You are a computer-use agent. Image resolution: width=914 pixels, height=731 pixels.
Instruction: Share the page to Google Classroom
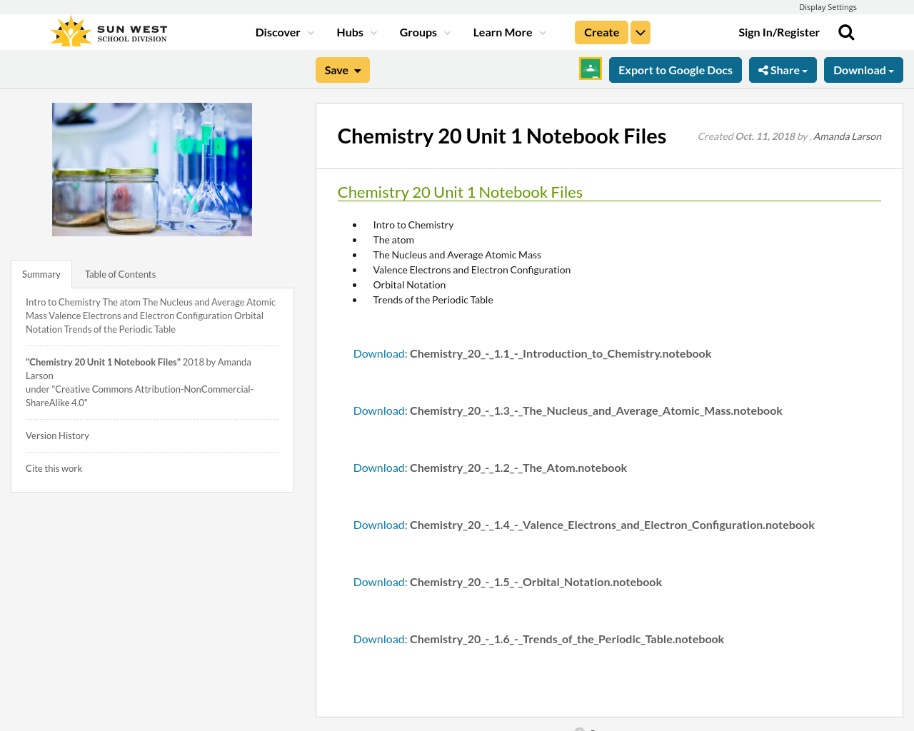[590, 69]
